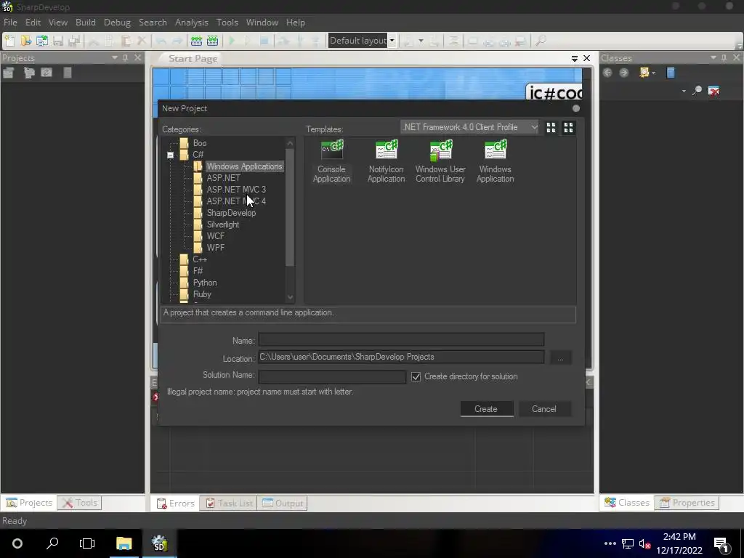The height and width of the screenshot is (558, 744).
Task: Open the Default layout dropdown
Action: point(392,41)
